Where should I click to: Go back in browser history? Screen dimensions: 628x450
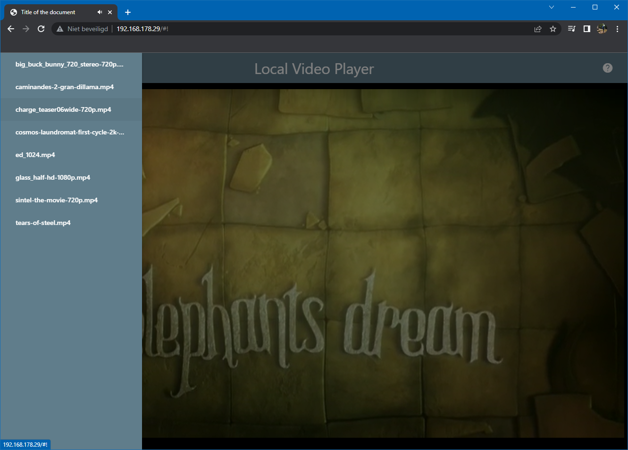pyautogui.click(x=11, y=29)
